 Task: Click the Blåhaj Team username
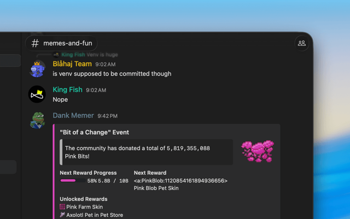[x=72, y=64]
